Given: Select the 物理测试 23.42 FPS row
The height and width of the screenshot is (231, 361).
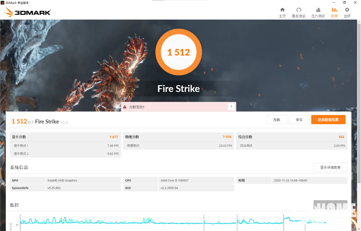Looking at the screenshot, I should click(x=178, y=146).
